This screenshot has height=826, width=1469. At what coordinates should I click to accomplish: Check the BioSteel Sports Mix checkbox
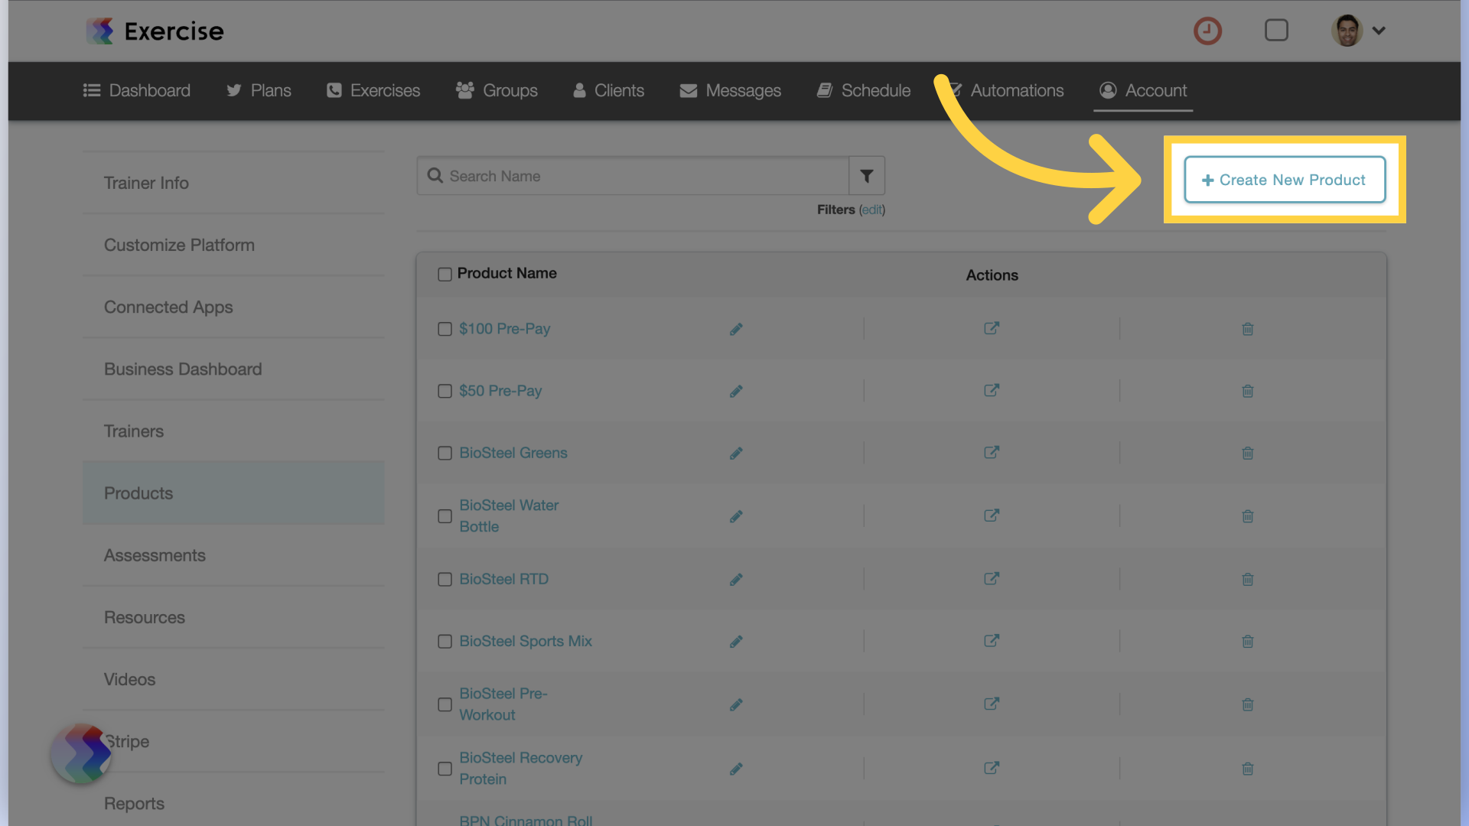point(445,641)
